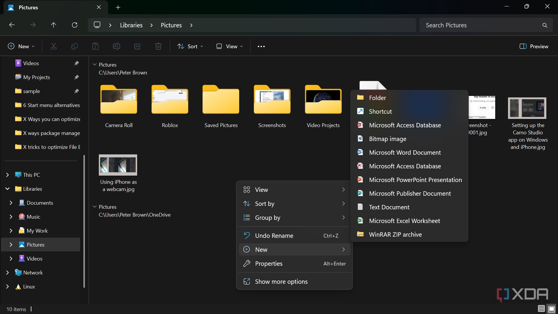Create new Text Document

[409, 207]
